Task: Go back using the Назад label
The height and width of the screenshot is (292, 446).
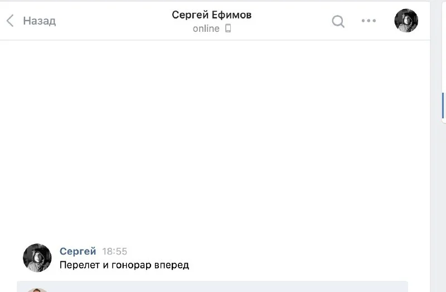Action: (39, 21)
